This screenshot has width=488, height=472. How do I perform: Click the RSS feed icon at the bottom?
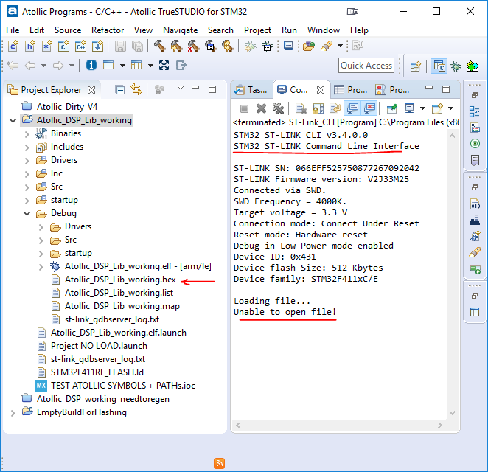tap(219, 463)
